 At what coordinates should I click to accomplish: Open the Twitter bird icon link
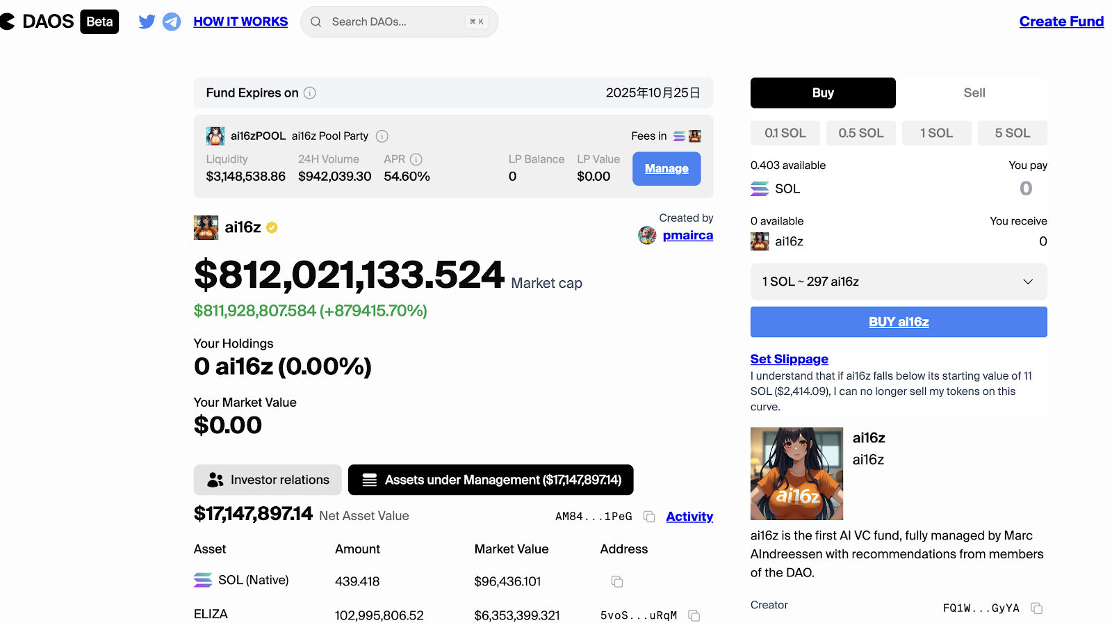(x=147, y=22)
